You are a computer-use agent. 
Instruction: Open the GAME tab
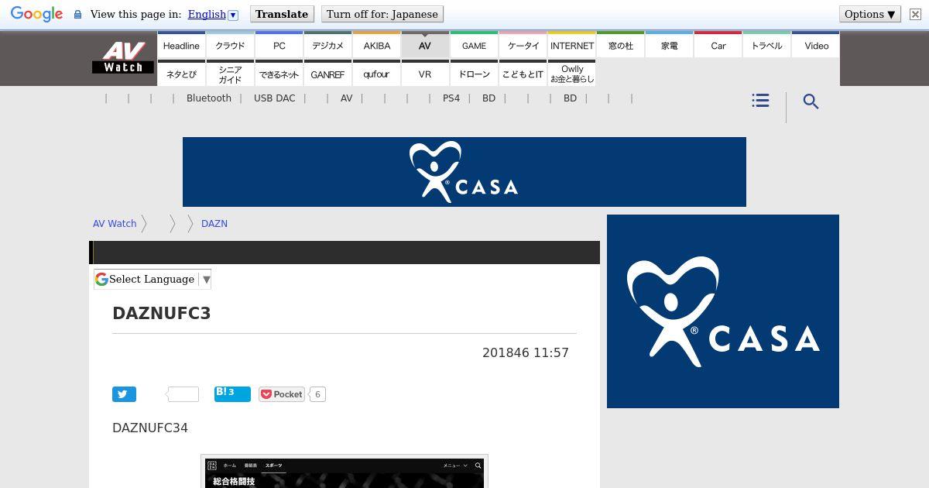pyautogui.click(x=474, y=45)
